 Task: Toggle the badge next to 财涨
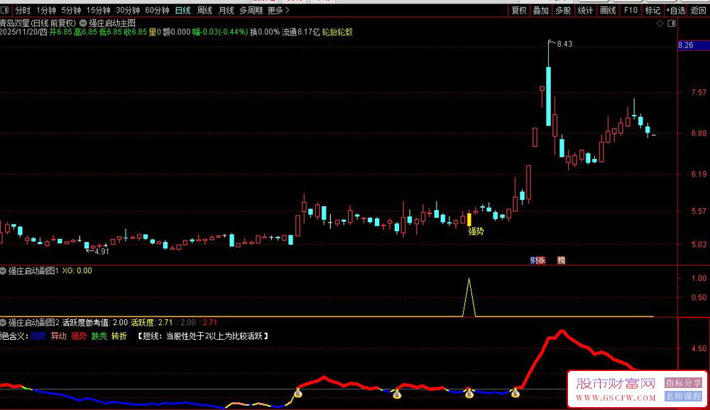pyautogui.click(x=561, y=260)
